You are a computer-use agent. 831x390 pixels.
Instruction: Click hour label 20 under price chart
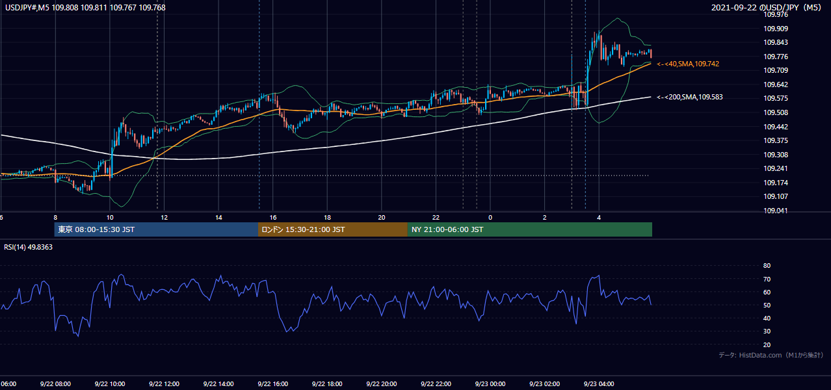tap(382, 217)
